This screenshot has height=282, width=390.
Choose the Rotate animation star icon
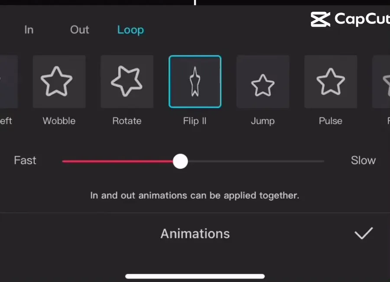[127, 81]
